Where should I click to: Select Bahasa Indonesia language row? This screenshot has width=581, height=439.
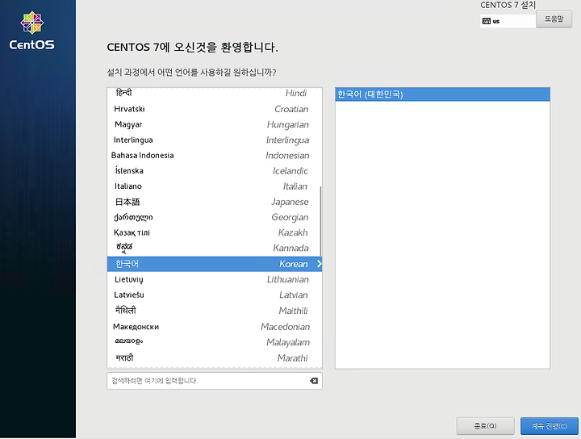point(215,155)
